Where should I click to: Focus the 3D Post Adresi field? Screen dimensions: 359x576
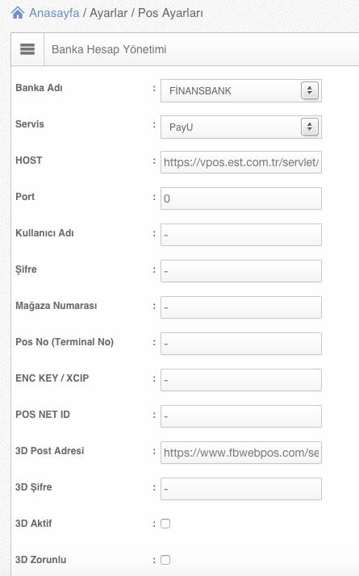[x=241, y=453]
